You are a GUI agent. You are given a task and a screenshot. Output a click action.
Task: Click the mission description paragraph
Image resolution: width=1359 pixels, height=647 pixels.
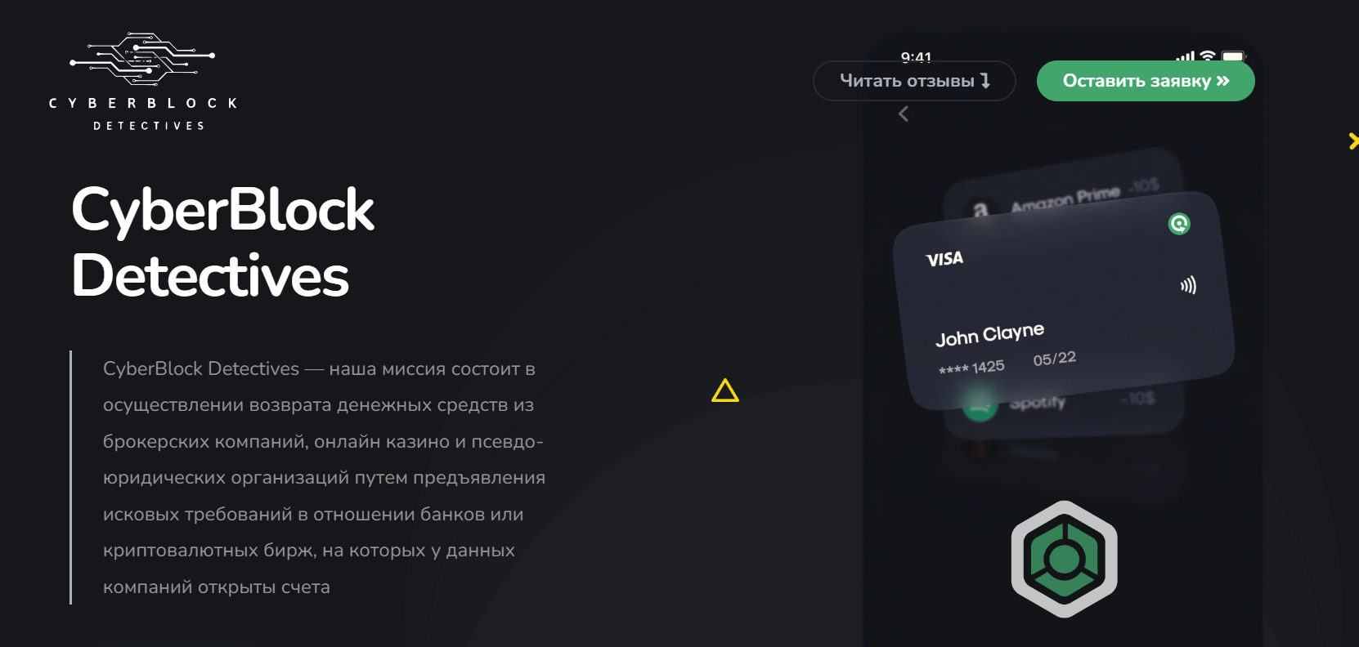click(x=324, y=478)
